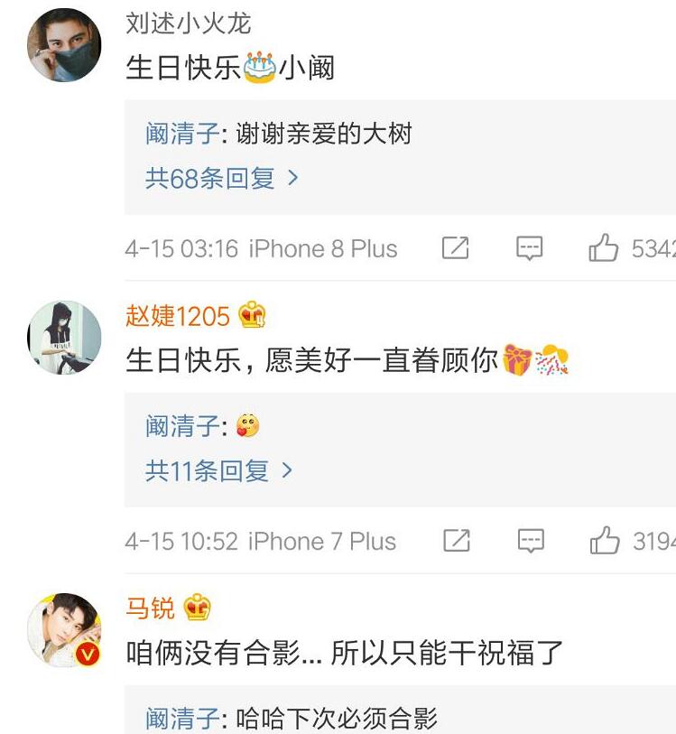Image resolution: width=676 pixels, height=734 pixels.
Task: Open 刘述小火龙's profile avatar
Action: [x=64, y=45]
